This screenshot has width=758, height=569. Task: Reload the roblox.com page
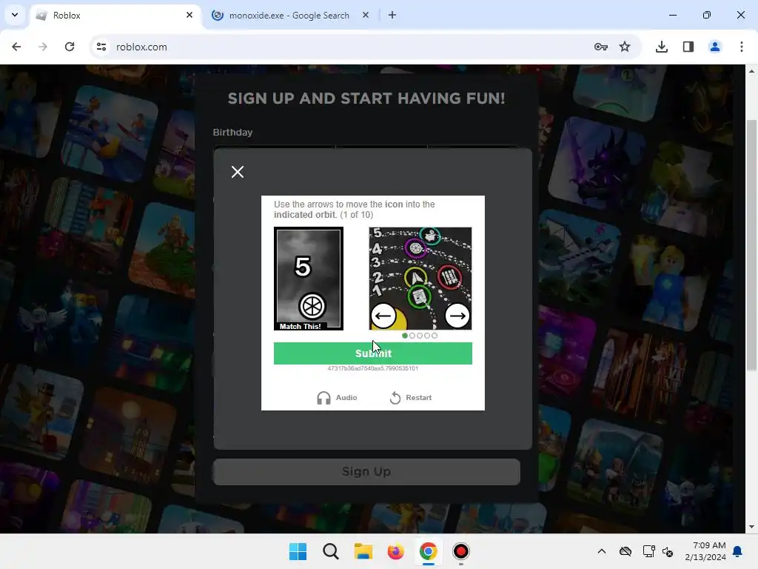[x=70, y=47]
